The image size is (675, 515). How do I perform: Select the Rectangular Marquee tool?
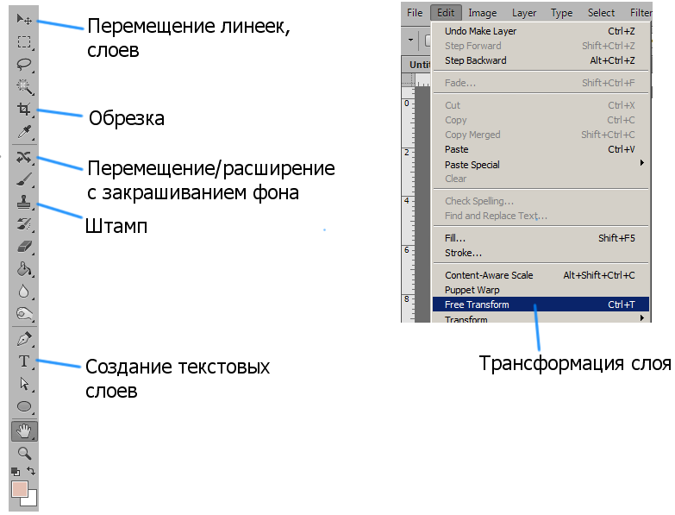(x=23, y=42)
